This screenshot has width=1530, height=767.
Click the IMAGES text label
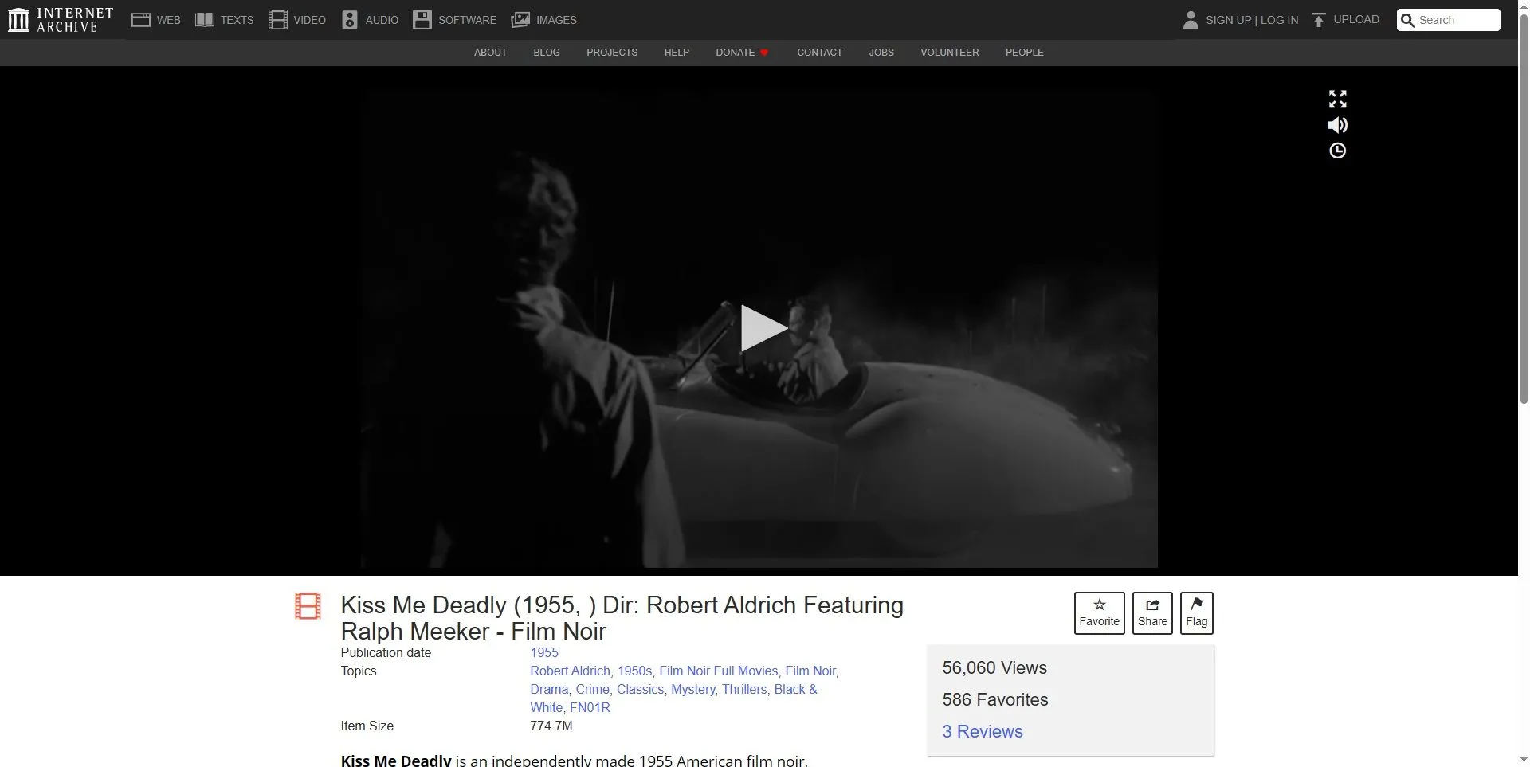[x=556, y=20]
